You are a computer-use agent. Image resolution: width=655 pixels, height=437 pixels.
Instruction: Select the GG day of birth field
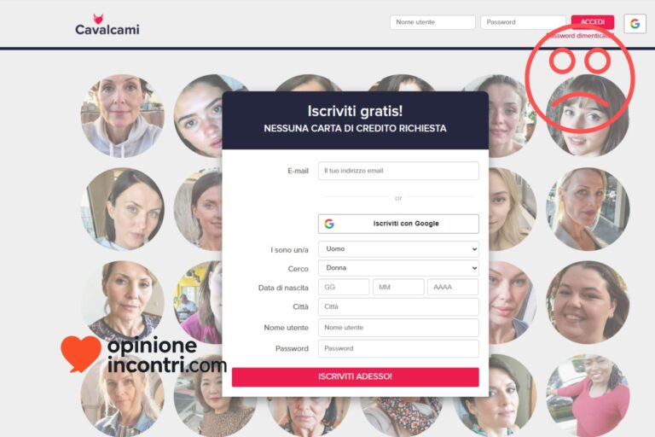pos(344,288)
